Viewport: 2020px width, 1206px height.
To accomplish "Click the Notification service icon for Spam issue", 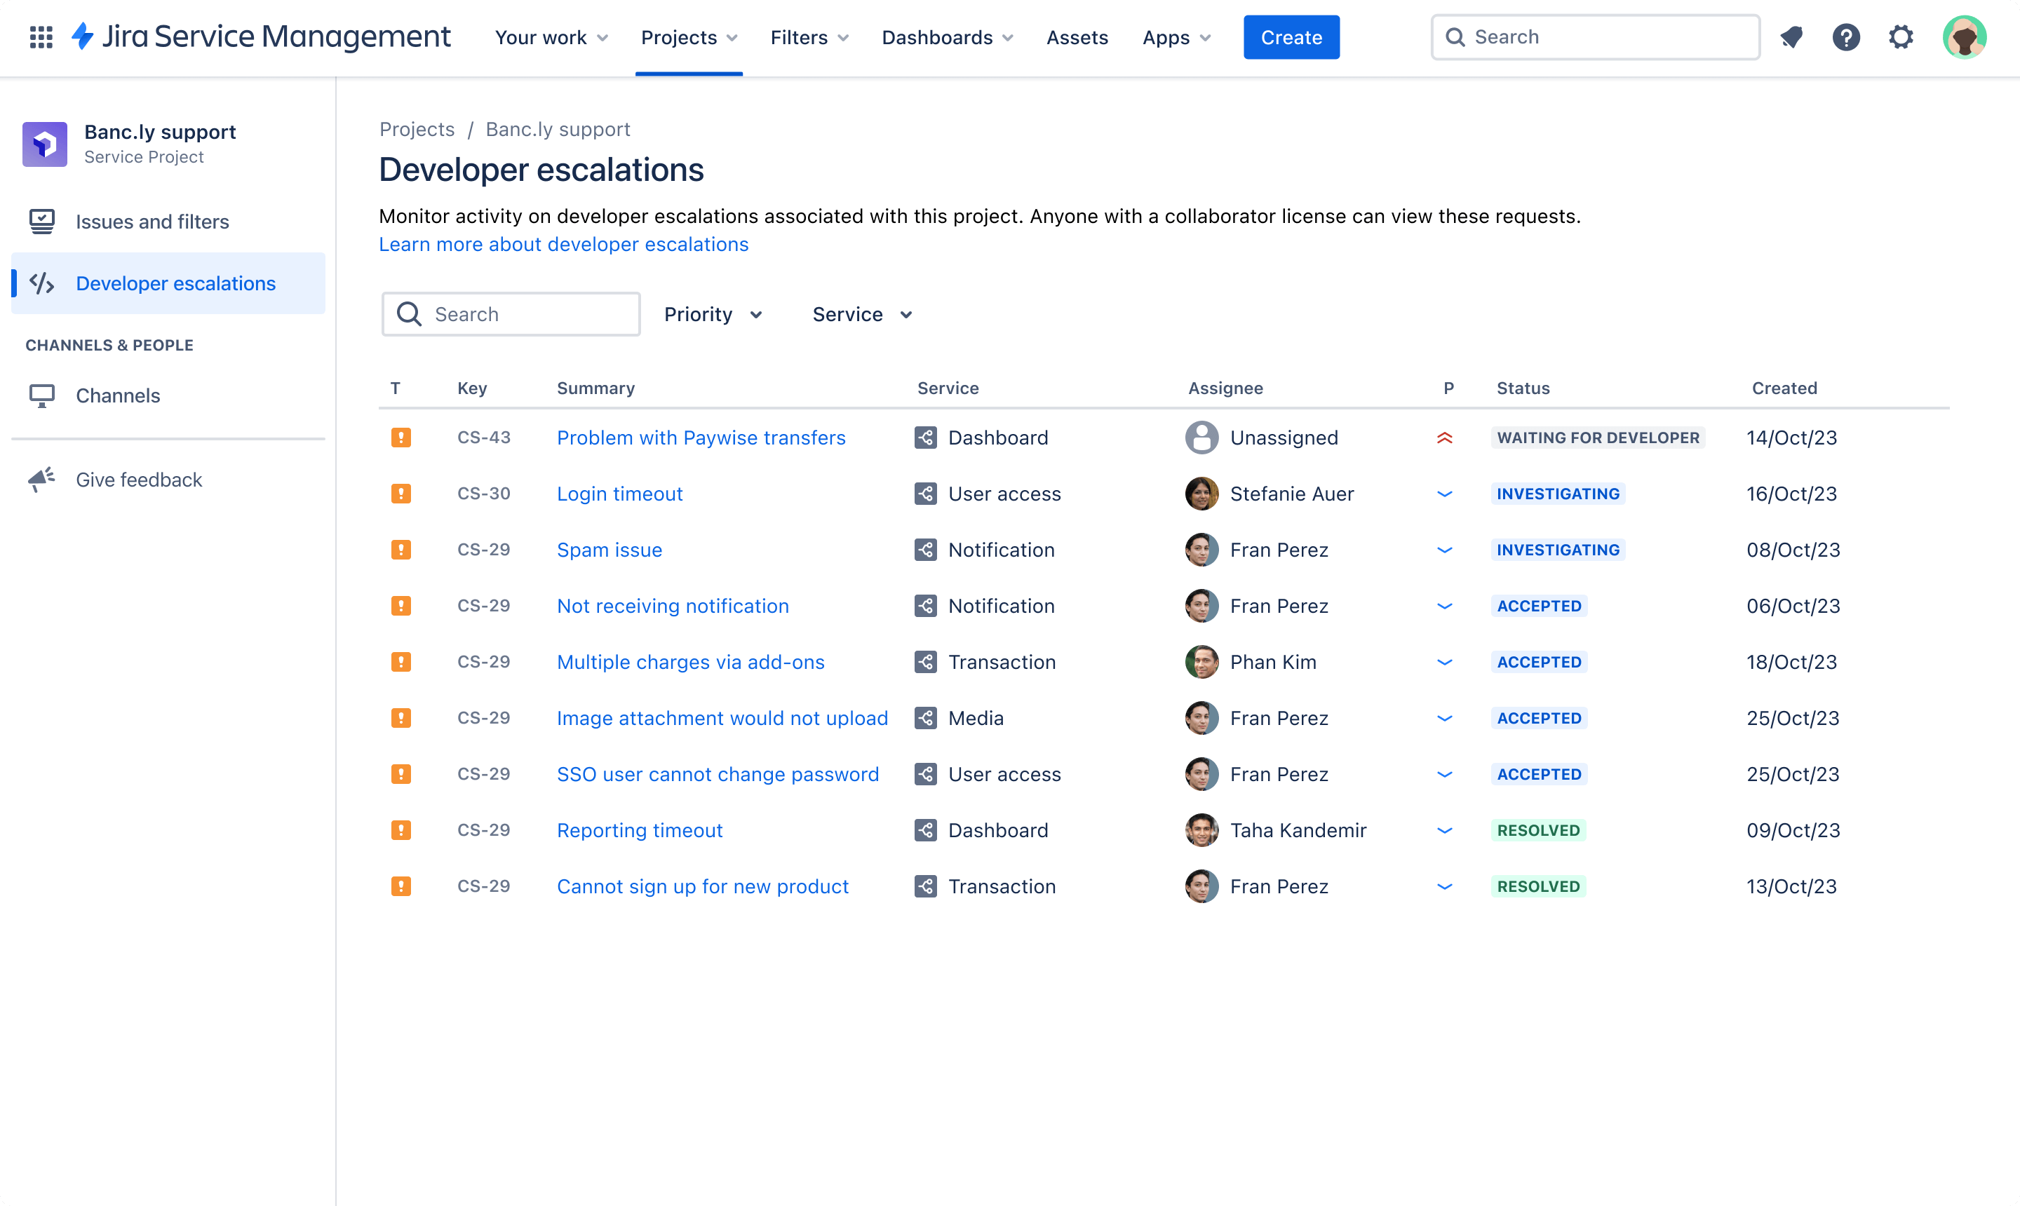I will coord(926,550).
